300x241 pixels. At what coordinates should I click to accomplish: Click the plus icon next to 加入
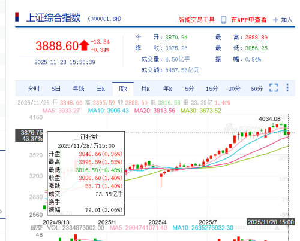(x=275, y=20)
